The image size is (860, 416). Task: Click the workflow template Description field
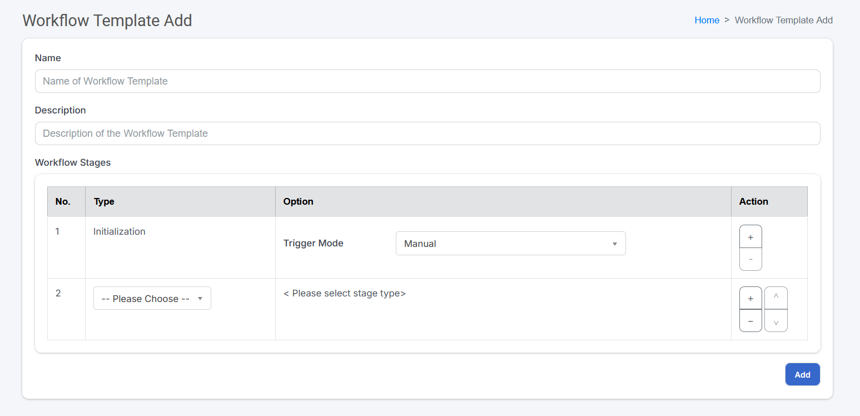427,133
